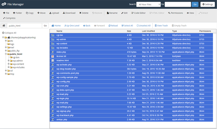
Task: Select wp-settings.php file name
Action: click(64, 107)
